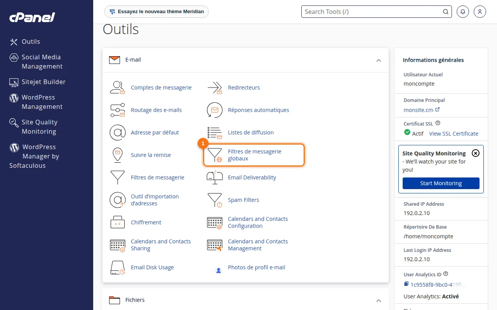Viewport: 497px width, 310px height.
Task: Open the notifications bell icon
Action: [x=462, y=12]
